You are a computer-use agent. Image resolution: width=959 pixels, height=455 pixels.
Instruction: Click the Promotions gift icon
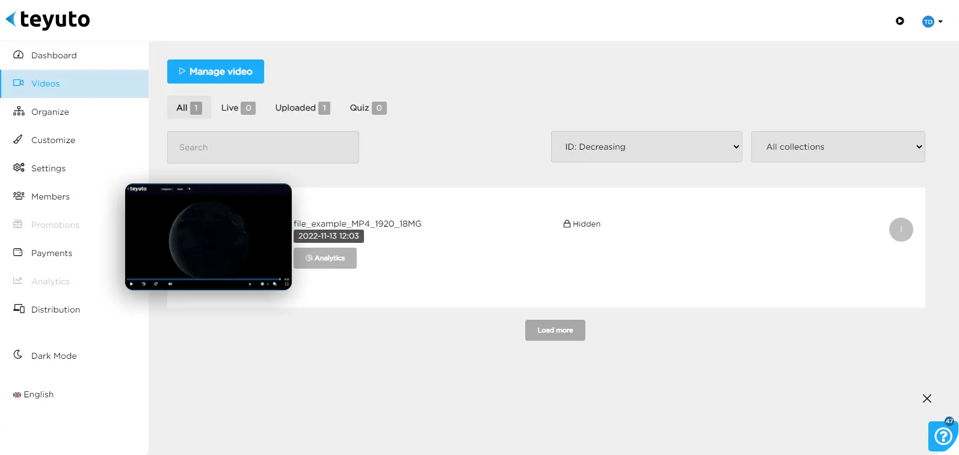coord(18,224)
